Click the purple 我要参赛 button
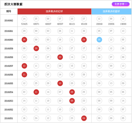This screenshot has height=123, width=132. 121,4
